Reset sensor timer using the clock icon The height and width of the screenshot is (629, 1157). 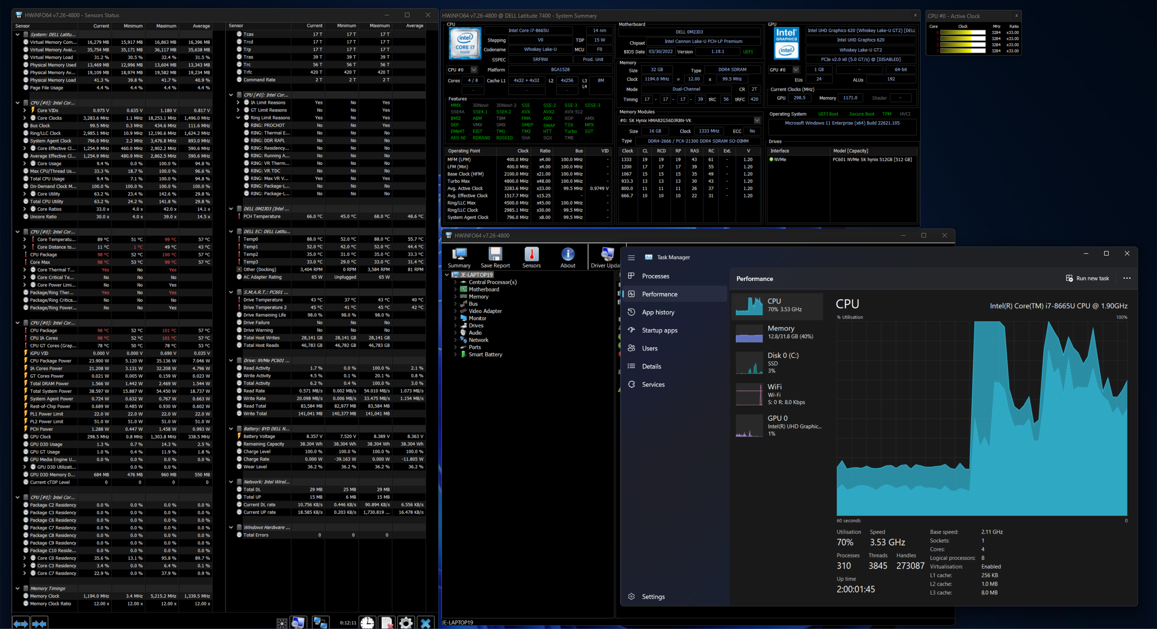(x=367, y=623)
